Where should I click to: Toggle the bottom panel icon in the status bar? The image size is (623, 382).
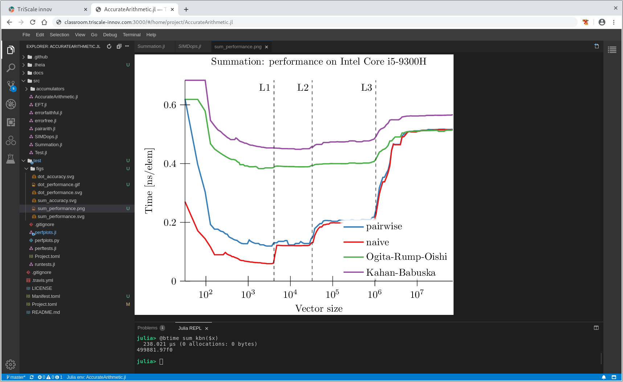[614, 377]
